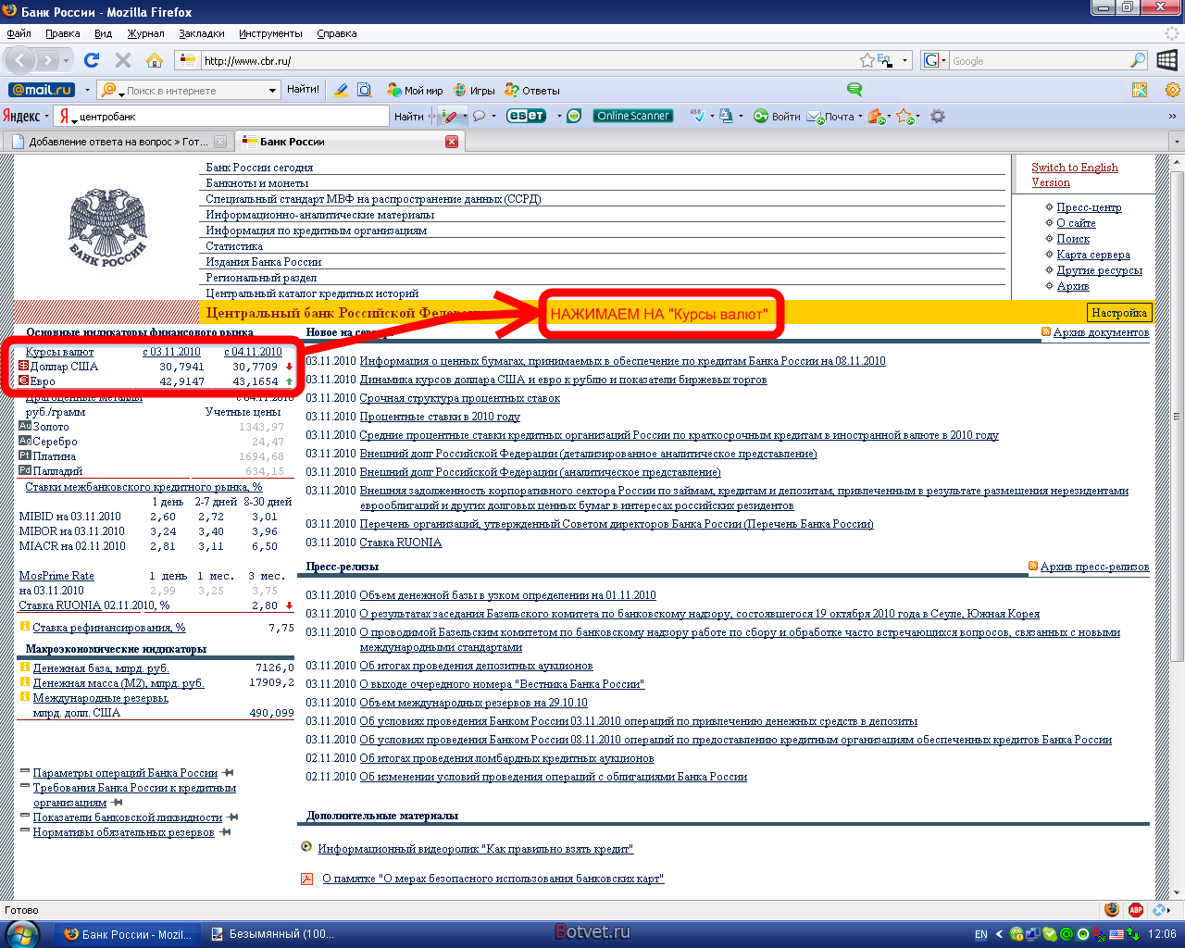
Task: Open Ответы on Mail.ru toolbar
Action: [532, 90]
